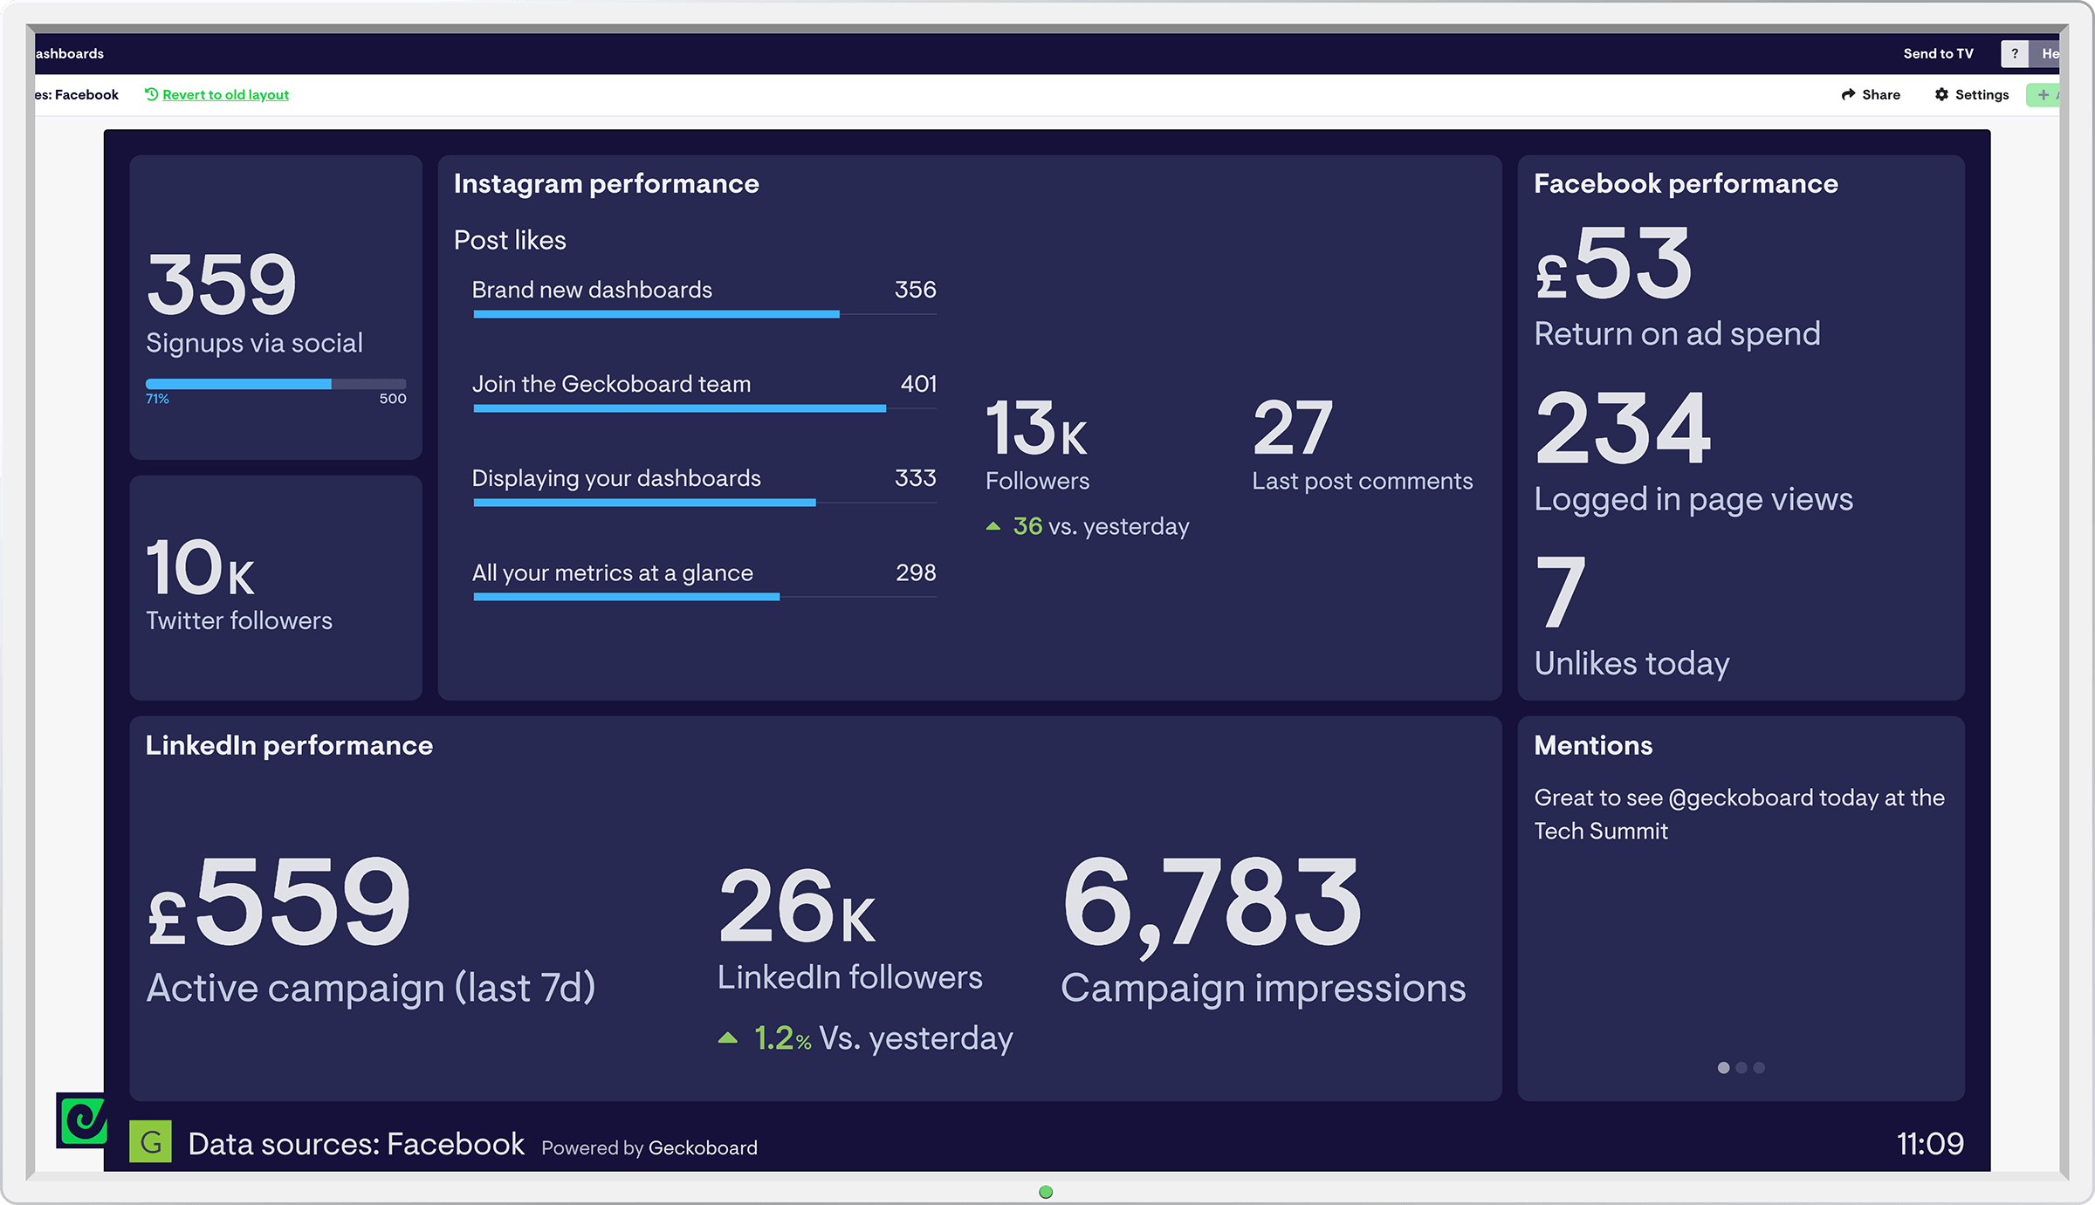The height and width of the screenshot is (1205, 2095).
Task: Click the Mentions tweet about Tech Summit
Action: click(1739, 813)
